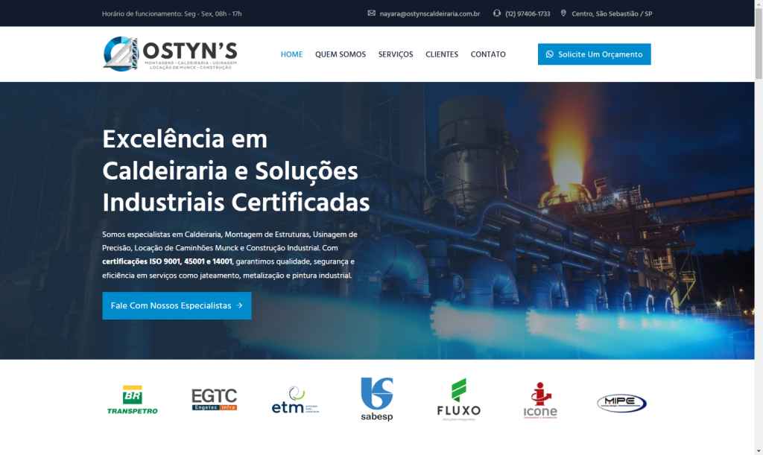Click the 'Horário de funcionamento' text in top bar
Image resolution: width=763 pixels, height=455 pixels.
click(x=172, y=13)
